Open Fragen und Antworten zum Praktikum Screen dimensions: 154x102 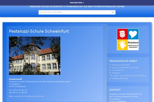click(130, 76)
